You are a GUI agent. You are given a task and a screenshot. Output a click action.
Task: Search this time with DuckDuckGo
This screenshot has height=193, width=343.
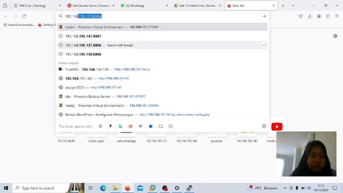coord(130,127)
